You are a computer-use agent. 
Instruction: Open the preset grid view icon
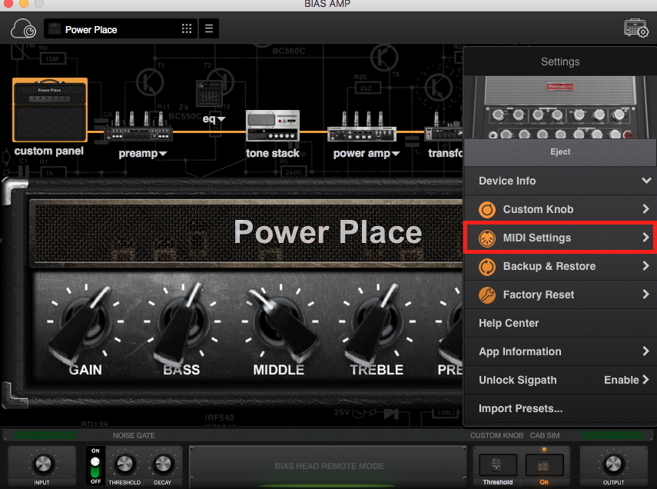click(x=187, y=28)
